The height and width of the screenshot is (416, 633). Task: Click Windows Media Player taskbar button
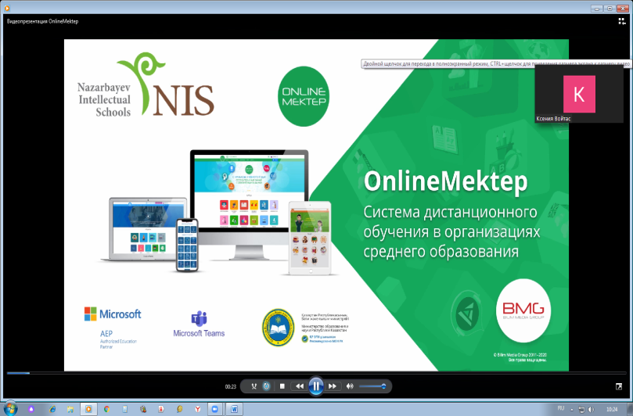click(x=88, y=409)
